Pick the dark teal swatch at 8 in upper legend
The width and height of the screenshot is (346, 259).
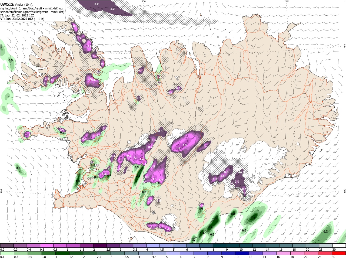[219, 246]
